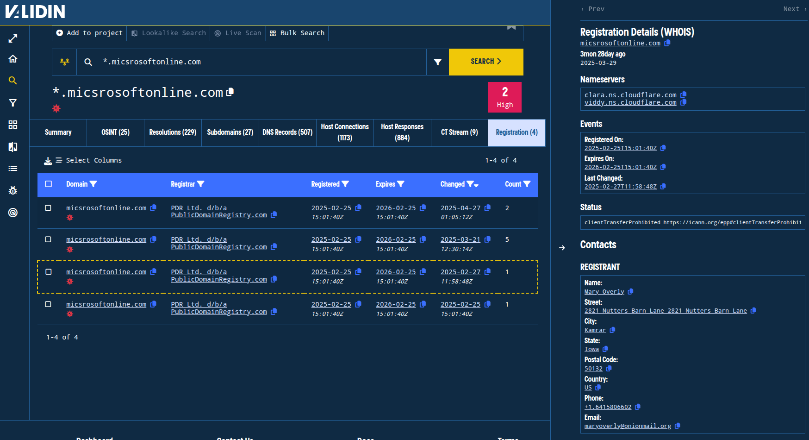The height and width of the screenshot is (440, 809).
Task: Copy *.micsrosoftonline.com heading text
Action: click(230, 92)
